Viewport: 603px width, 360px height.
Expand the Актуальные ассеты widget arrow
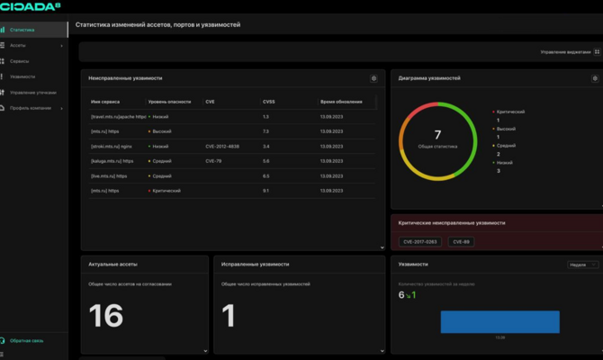(205, 351)
